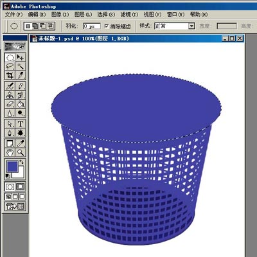Open the 滤镜(T) menu
This screenshot has height=257, width=257.
click(x=129, y=14)
